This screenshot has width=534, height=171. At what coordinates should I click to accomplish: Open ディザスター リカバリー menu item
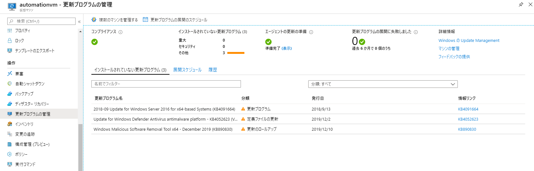tap(32, 104)
